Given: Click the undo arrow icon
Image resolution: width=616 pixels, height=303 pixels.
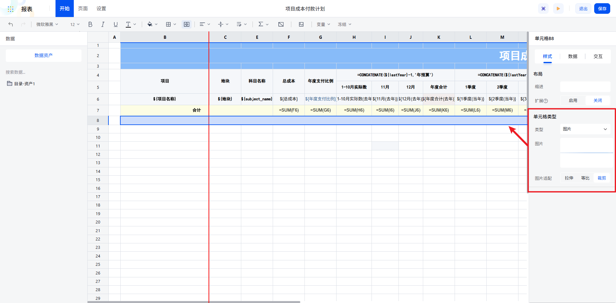Looking at the screenshot, I should (x=11, y=24).
